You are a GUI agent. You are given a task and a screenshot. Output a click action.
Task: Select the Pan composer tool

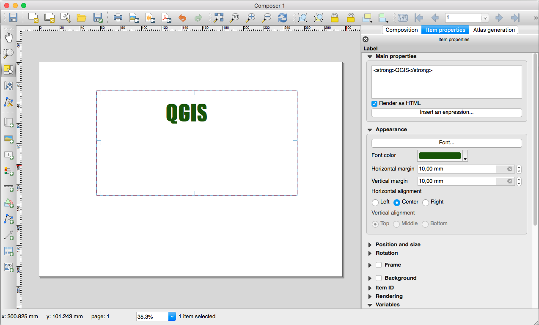pos(8,37)
